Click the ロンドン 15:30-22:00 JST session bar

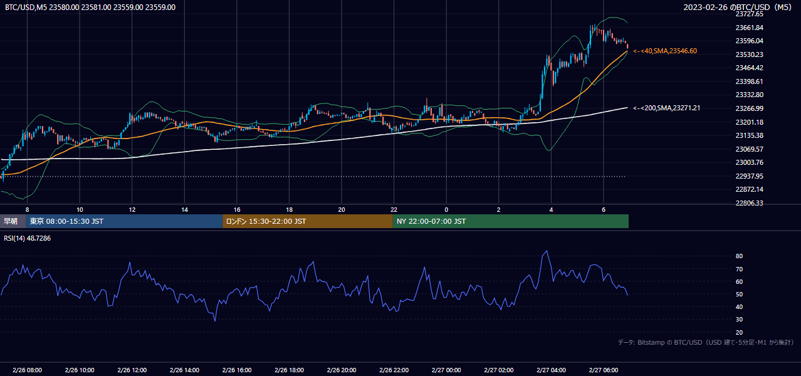point(308,221)
